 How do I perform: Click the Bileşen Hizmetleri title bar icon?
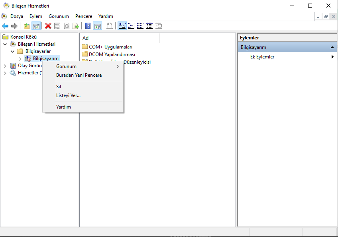click(x=6, y=6)
